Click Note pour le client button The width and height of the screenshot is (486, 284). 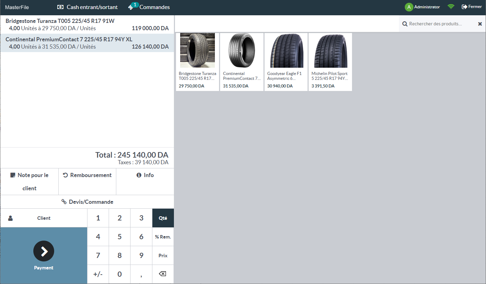30,182
